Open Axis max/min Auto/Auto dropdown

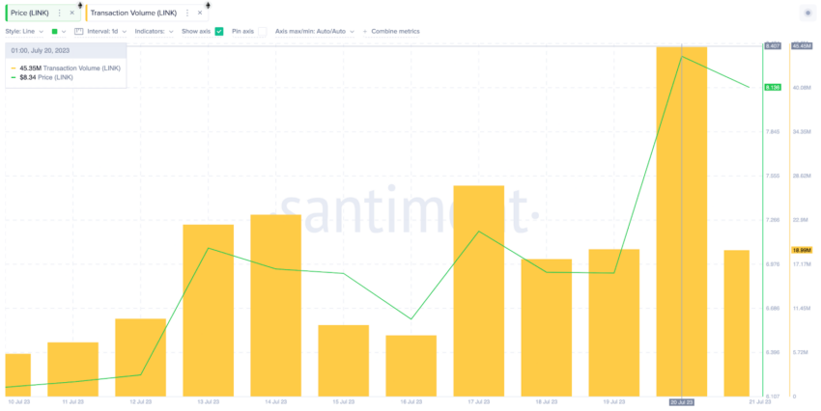pos(315,32)
